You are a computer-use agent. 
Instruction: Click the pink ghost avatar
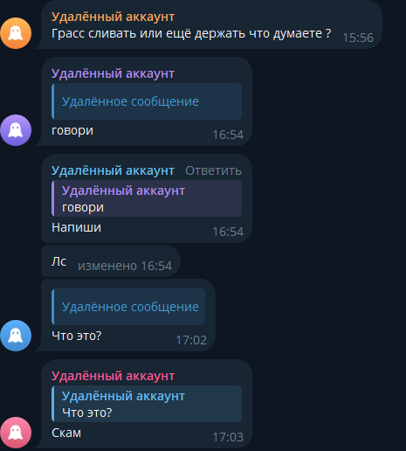(x=16, y=433)
